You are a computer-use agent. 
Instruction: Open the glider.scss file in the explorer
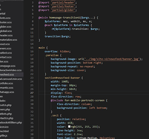pyautogui.click(x=5, y=27)
